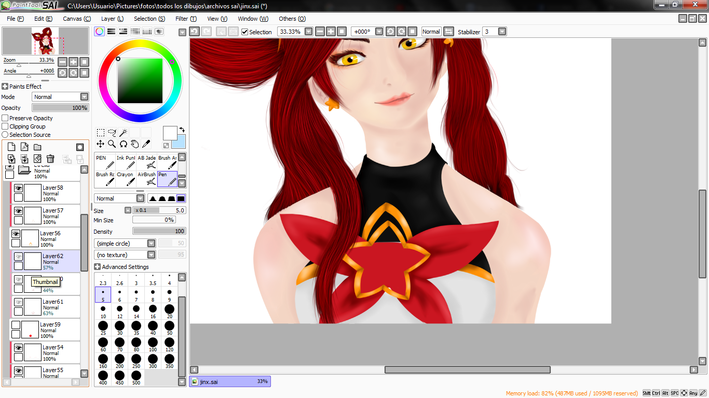This screenshot has height=398, width=709.
Task: Click the canvas horizontal scrollbar thumb
Action: pyautogui.click(x=467, y=369)
